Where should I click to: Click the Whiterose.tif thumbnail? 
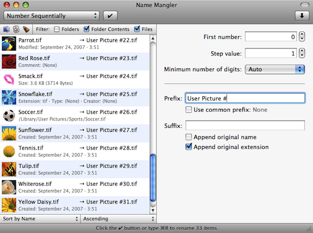coord(9,188)
